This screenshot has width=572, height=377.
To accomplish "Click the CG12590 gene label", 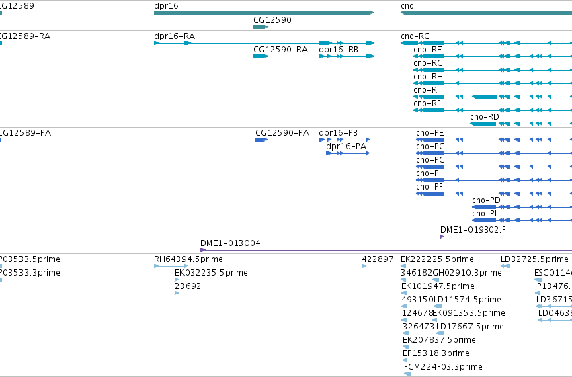I will tap(272, 19).
